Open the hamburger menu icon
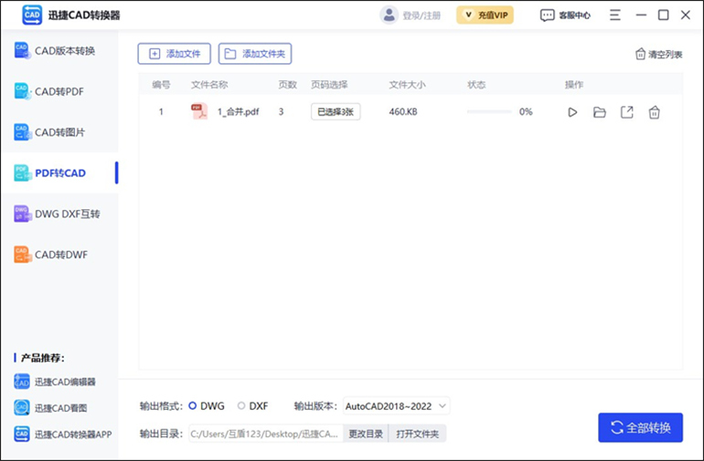This screenshot has height=461, width=704. pyautogui.click(x=615, y=16)
